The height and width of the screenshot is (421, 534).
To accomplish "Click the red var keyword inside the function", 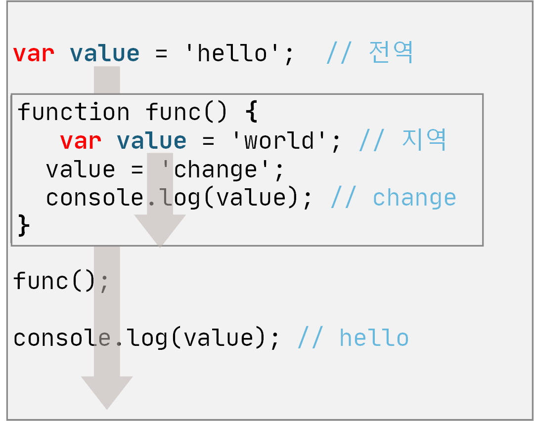I will 81,141.
